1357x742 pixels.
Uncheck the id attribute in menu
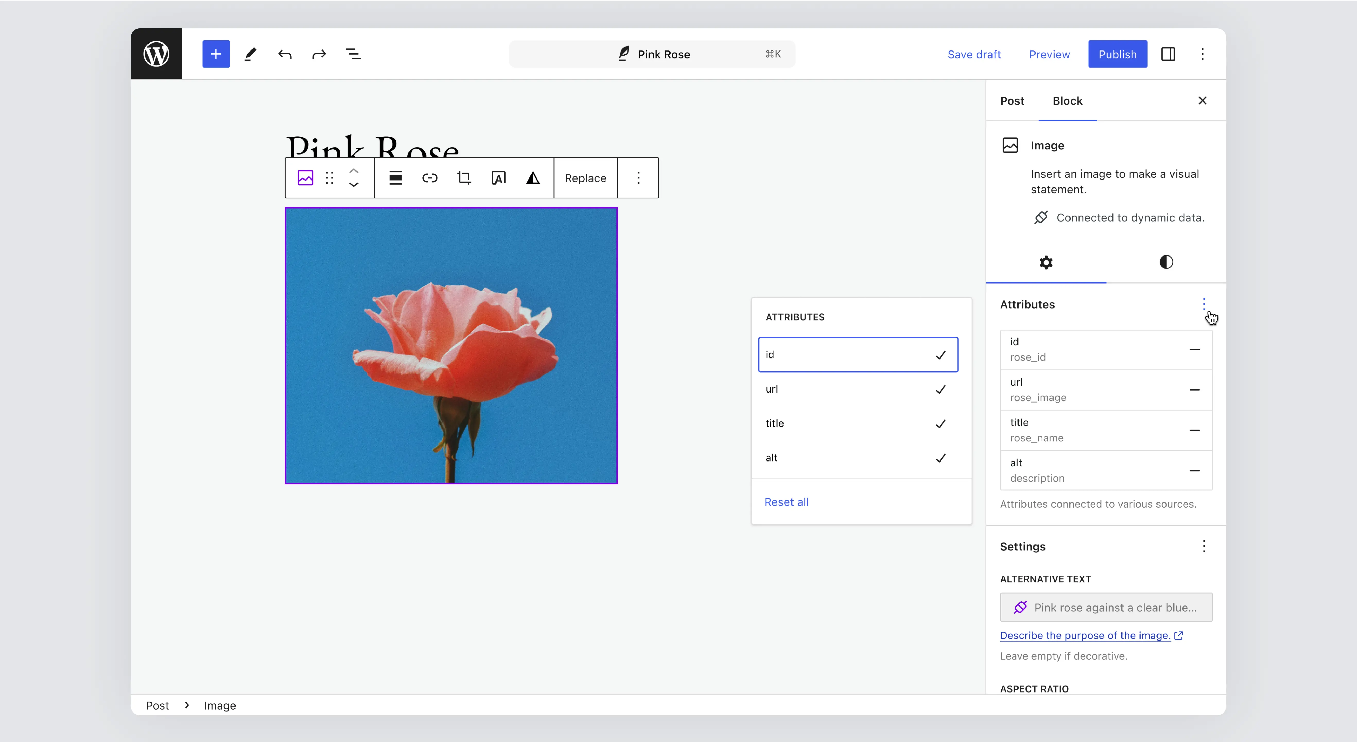(858, 355)
